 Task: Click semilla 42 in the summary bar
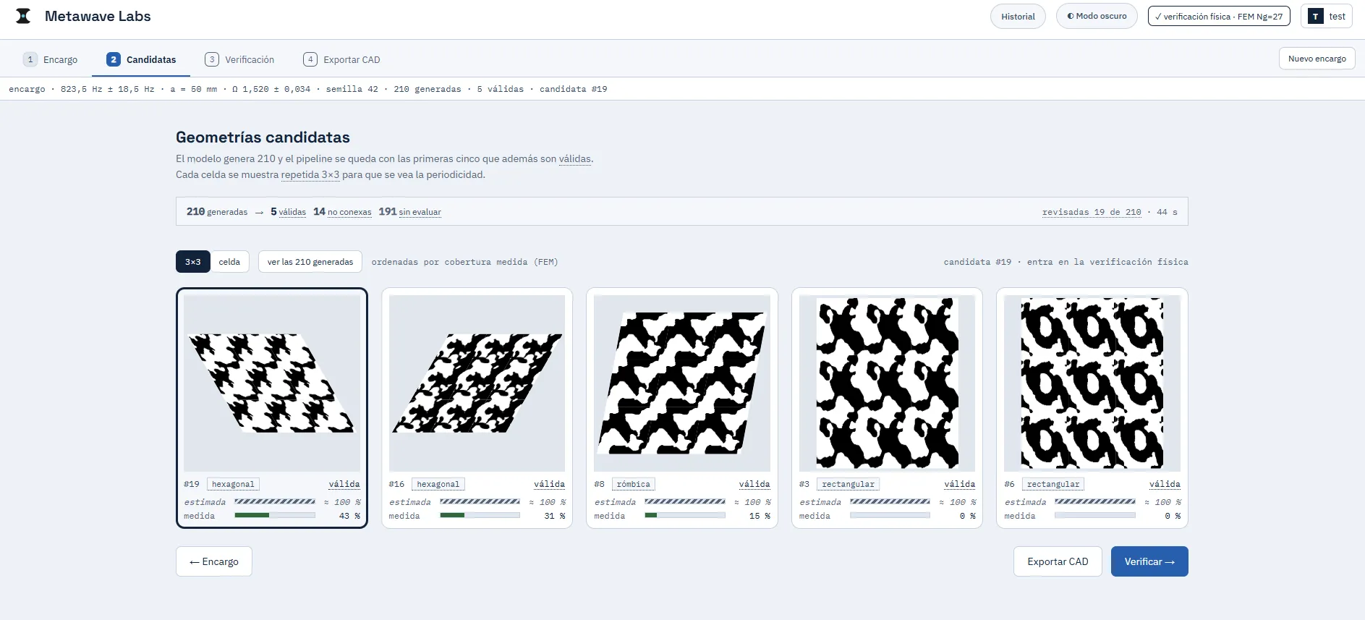click(x=352, y=89)
